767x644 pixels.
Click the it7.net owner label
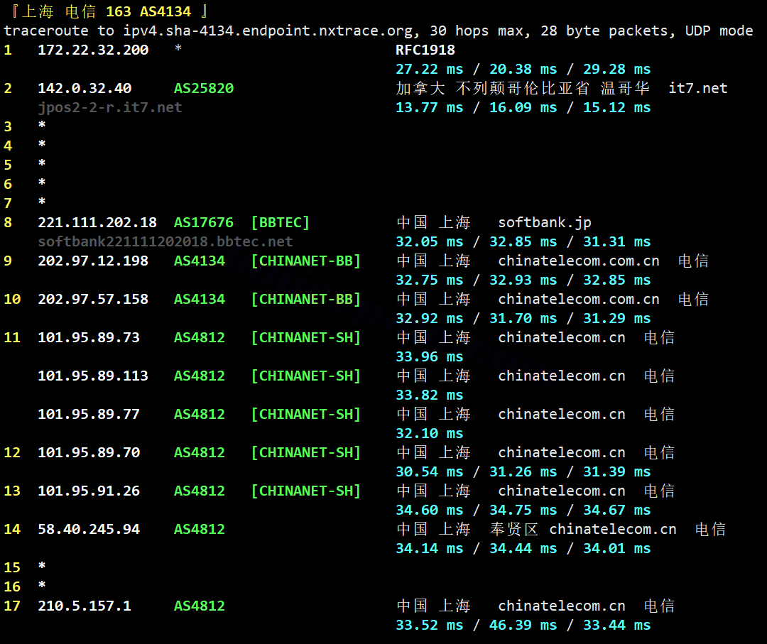click(698, 88)
